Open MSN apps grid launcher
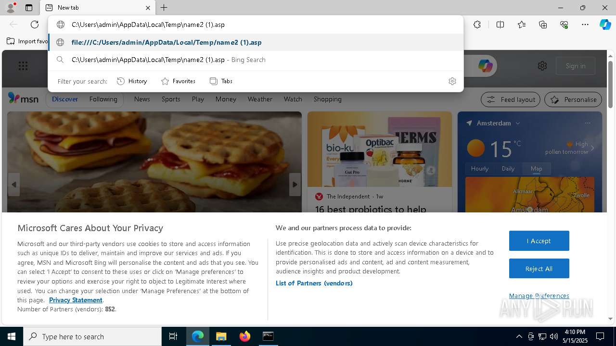 click(x=23, y=66)
